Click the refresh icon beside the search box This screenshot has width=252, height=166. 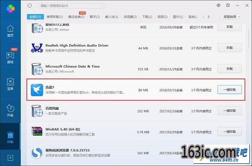coord(30,5)
